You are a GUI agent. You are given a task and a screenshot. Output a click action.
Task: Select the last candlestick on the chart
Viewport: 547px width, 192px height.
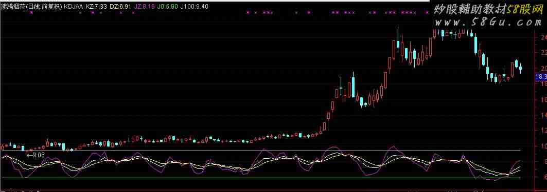tap(520, 68)
